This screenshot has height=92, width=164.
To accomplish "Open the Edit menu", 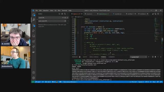I will [40, 10].
